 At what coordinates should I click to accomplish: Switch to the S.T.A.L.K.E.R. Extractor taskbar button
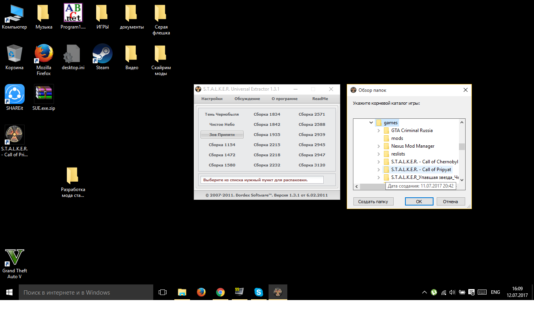(x=278, y=292)
